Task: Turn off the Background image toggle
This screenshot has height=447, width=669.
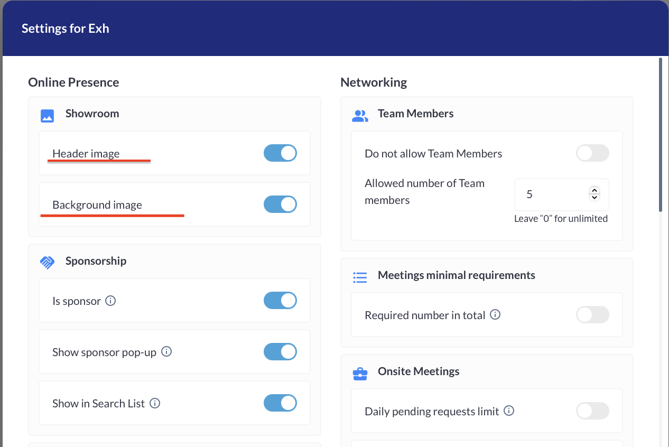Action: pyautogui.click(x=280, y=204)
